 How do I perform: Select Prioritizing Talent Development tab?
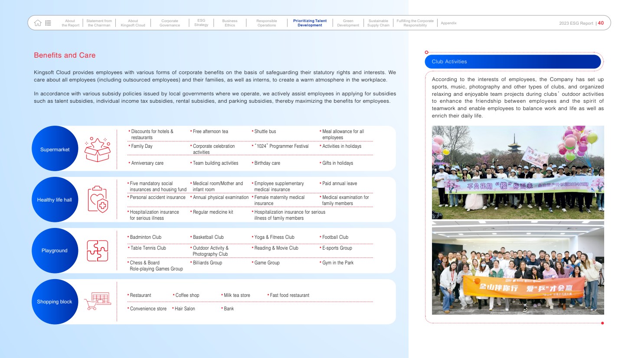310,23
